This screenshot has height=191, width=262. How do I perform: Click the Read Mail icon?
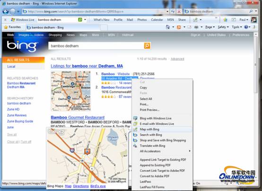(x=189, y=27)
